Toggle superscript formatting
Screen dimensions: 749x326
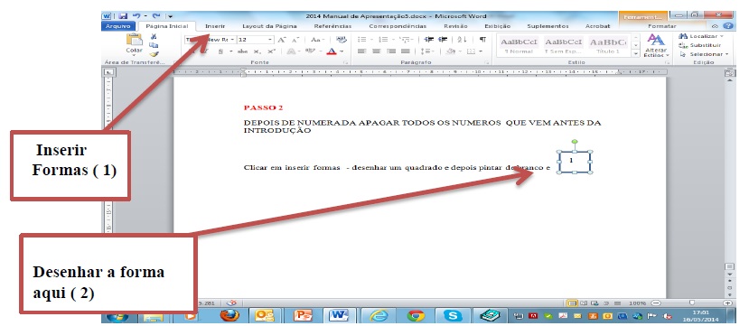click(x=271, y=51)
